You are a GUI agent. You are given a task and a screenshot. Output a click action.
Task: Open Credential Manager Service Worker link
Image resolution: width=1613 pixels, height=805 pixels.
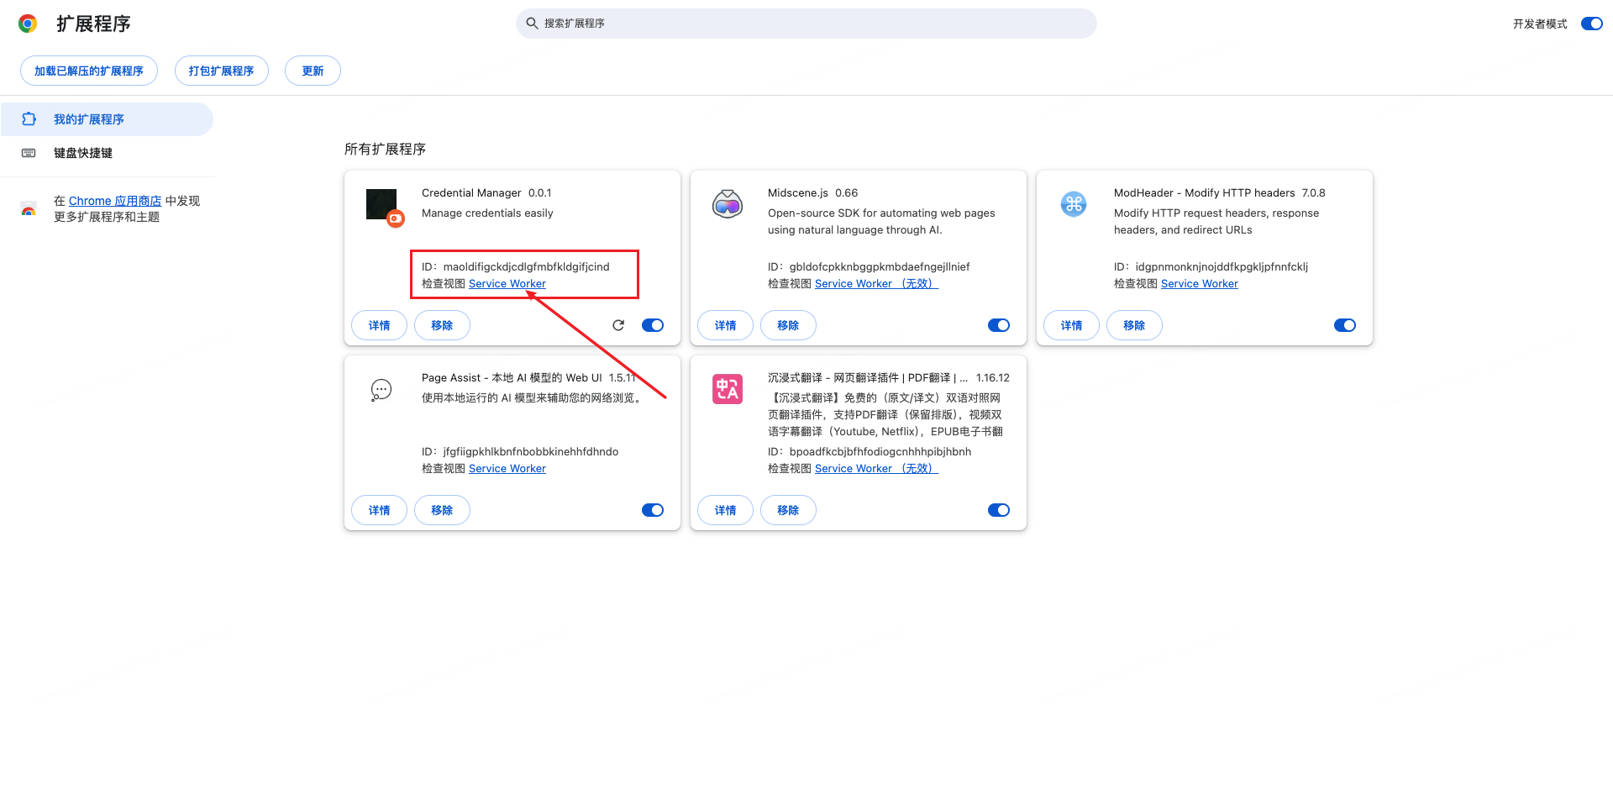coord(507,284)
